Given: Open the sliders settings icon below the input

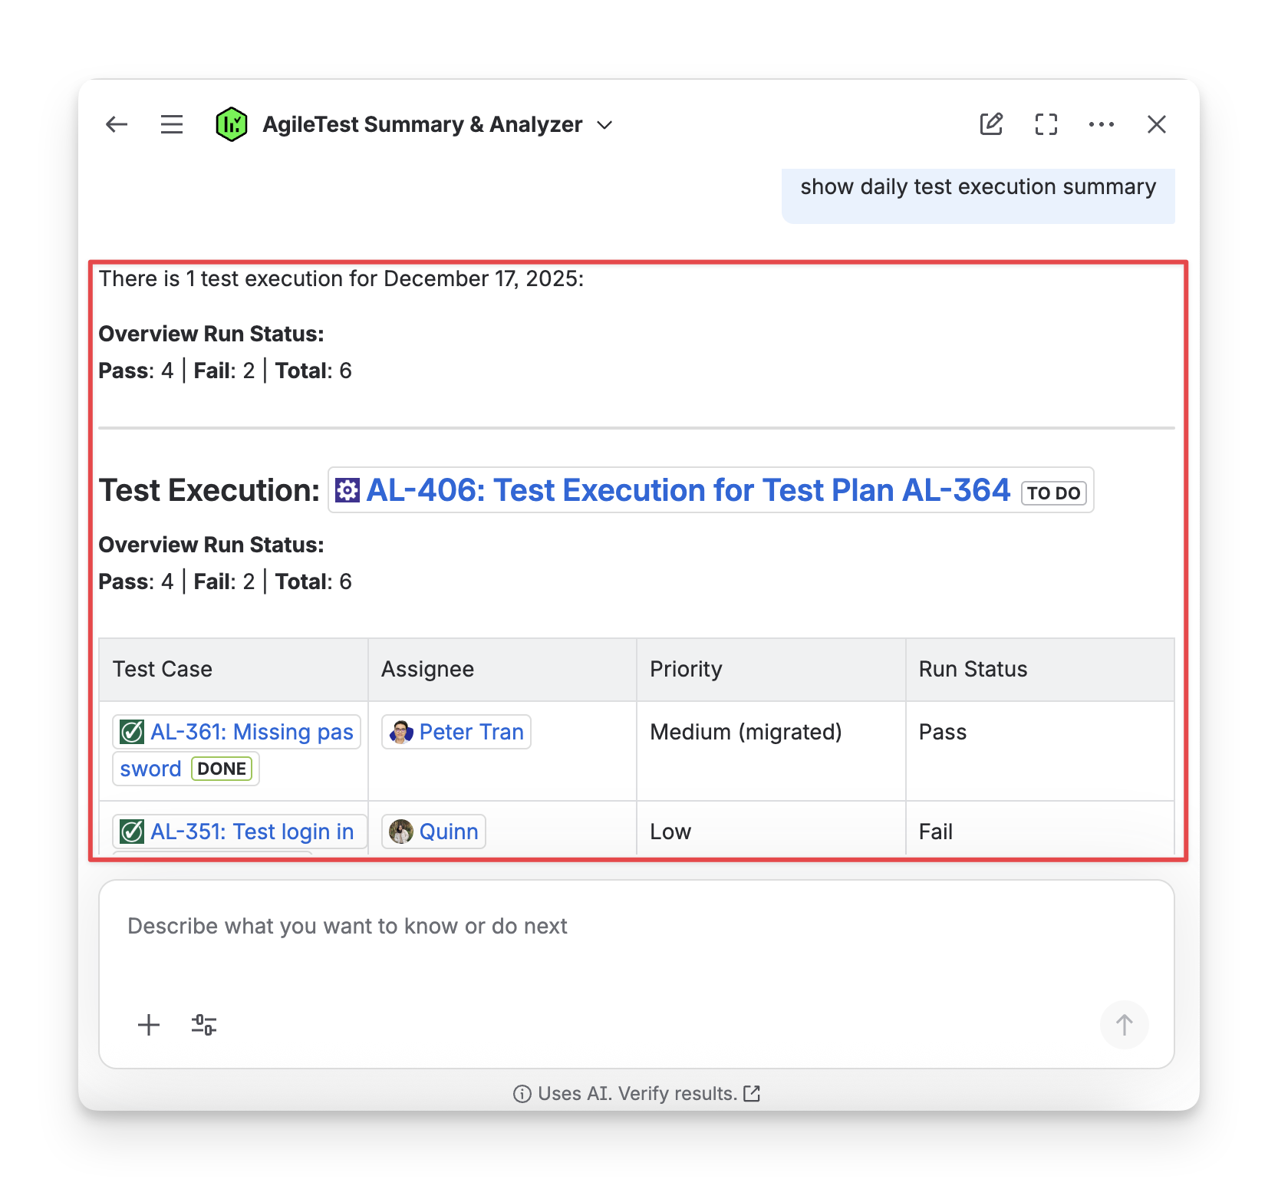Looking at the screenshot, I should click(x=204, y=1025).
